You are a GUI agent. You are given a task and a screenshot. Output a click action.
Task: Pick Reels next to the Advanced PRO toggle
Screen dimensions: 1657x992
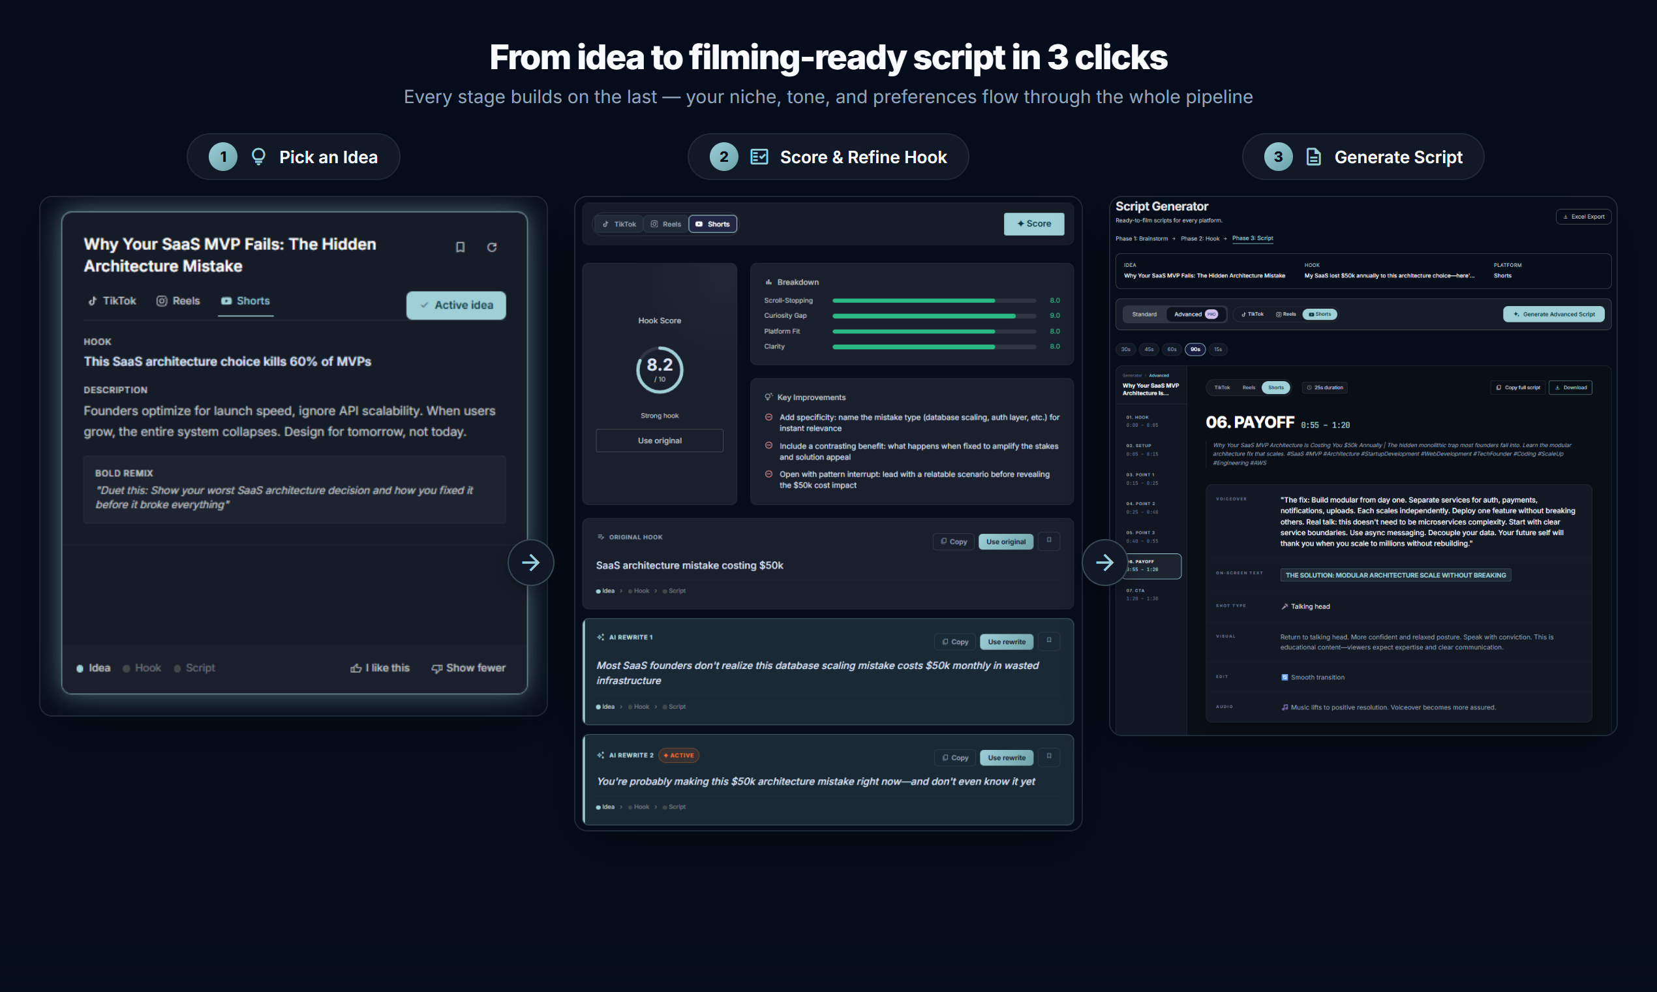point(1285,314)
